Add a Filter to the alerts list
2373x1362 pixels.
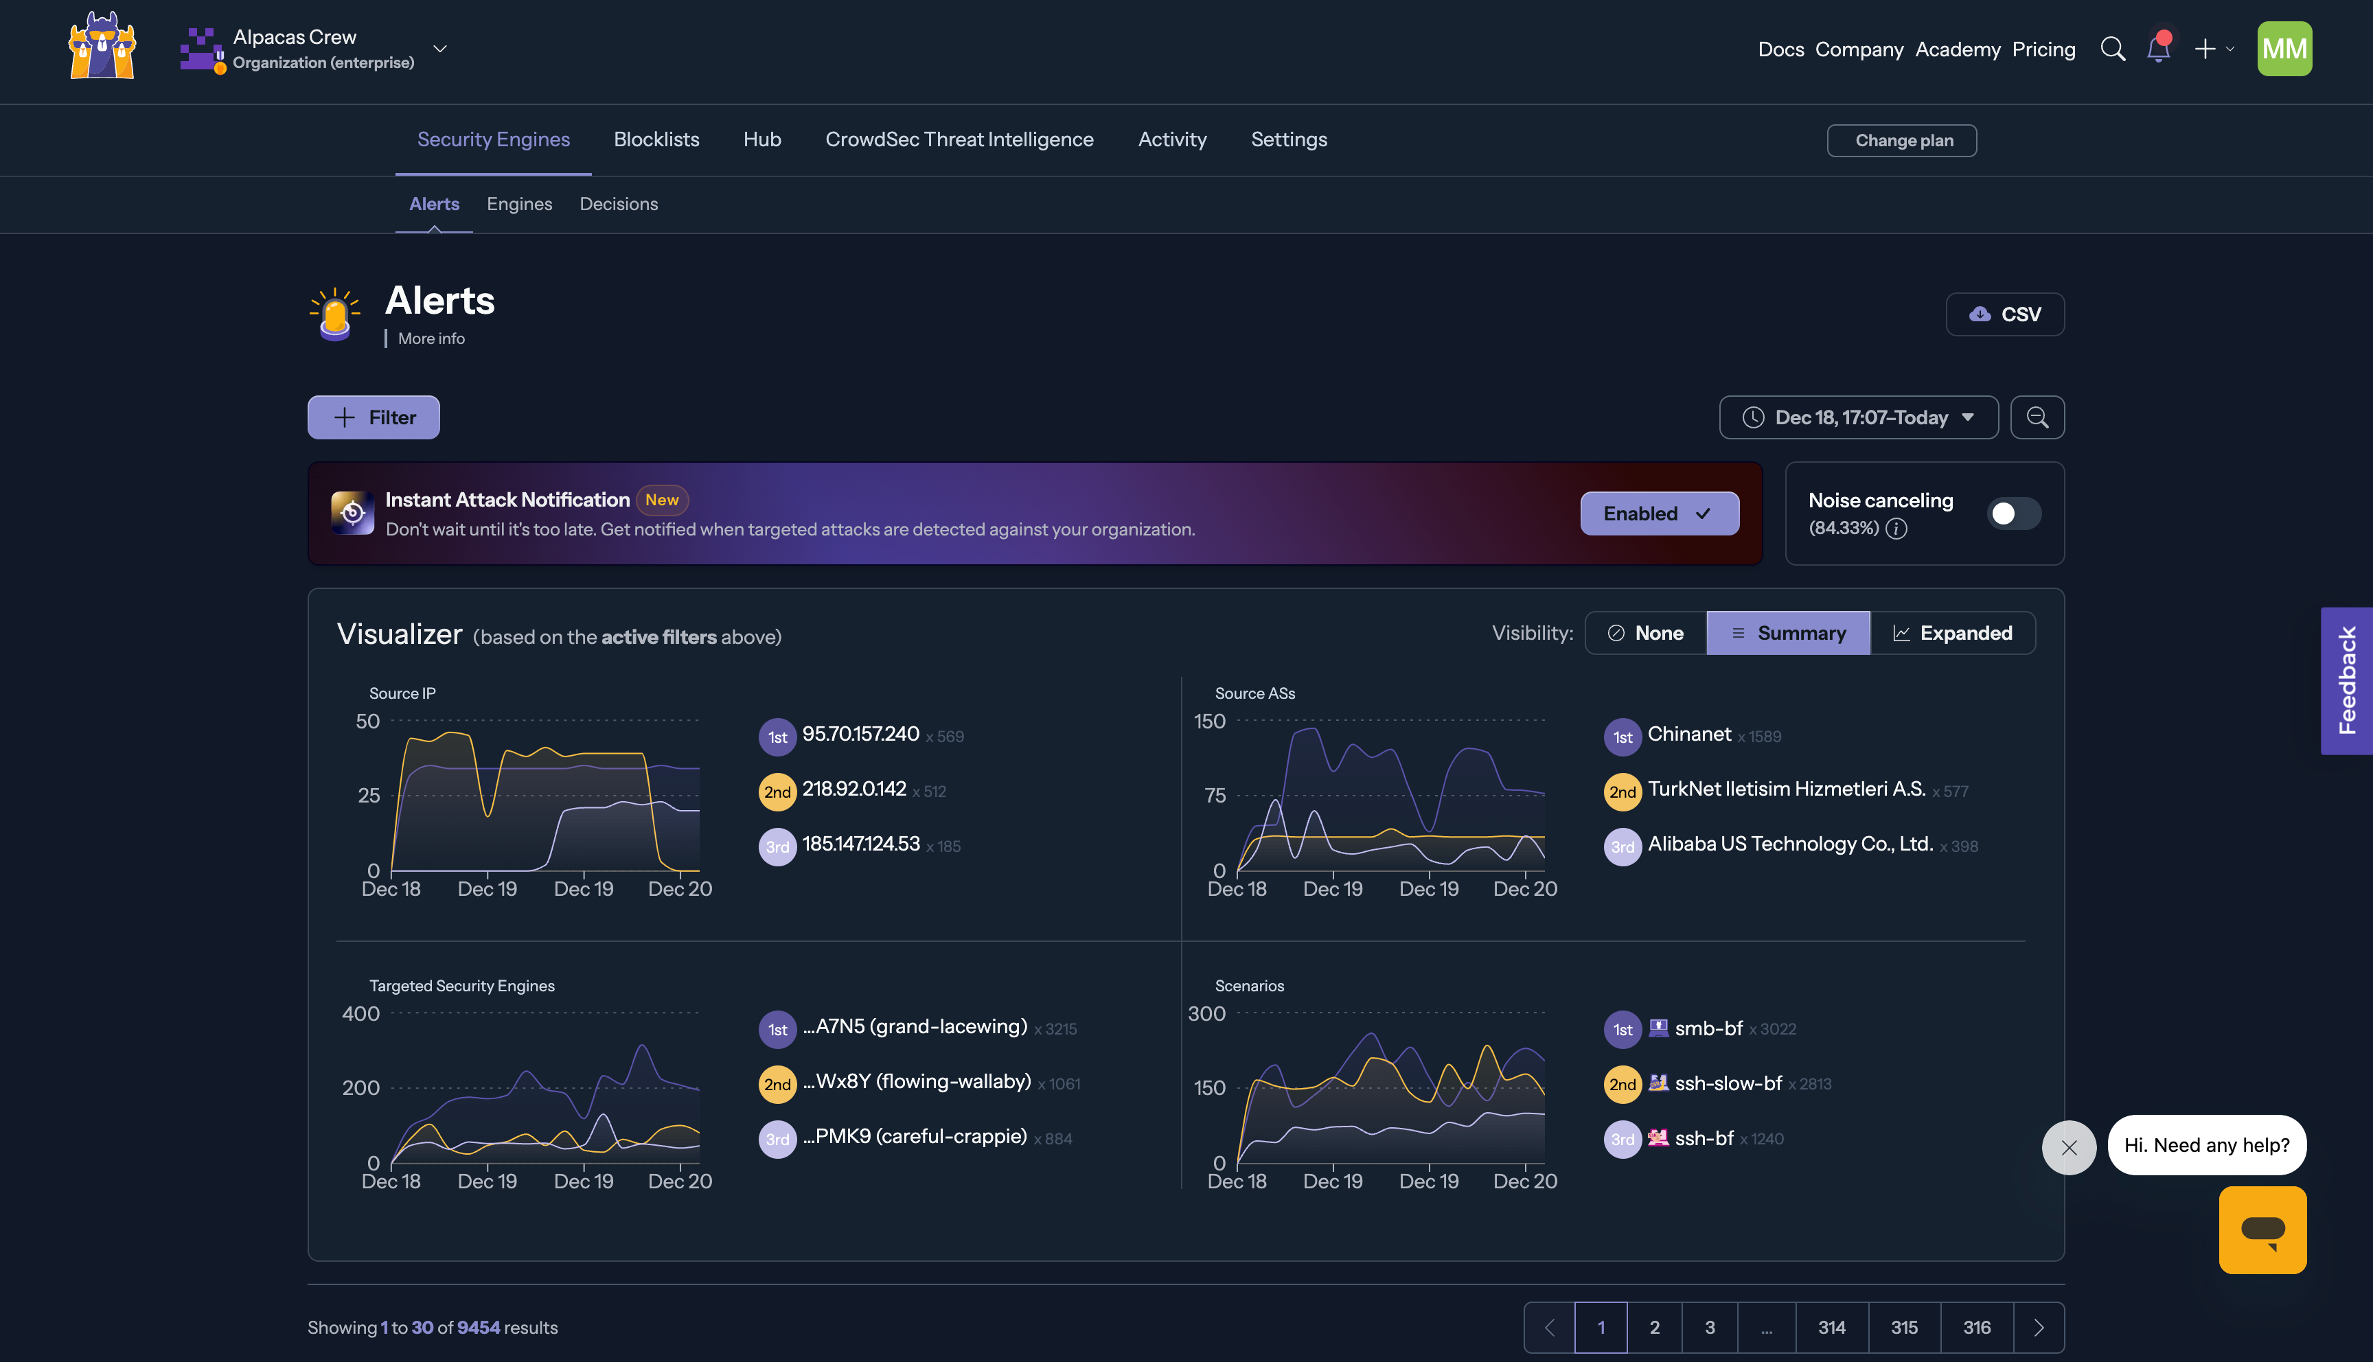[x=372, y=417]
